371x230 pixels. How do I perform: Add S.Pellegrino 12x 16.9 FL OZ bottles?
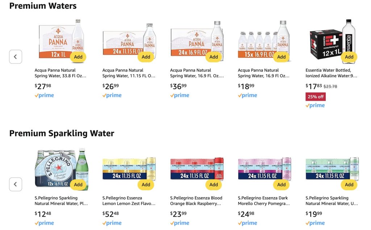(x=78, y=185)
